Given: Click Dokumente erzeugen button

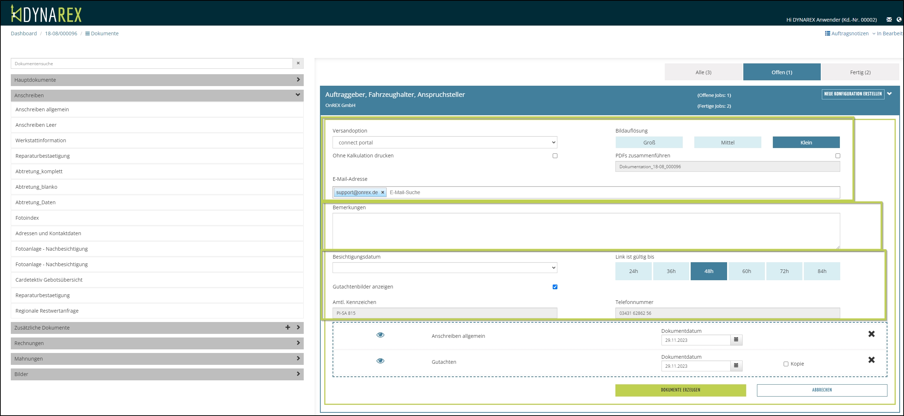Looking at the screenshot, I should coord(680,390).
